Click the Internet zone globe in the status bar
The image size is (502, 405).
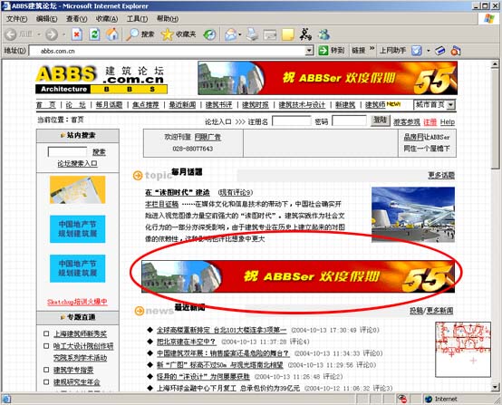tap(429, 399)
